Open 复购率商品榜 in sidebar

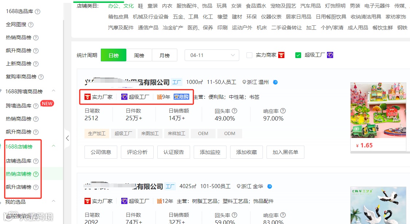pyautogui.click(x=21, y=77)
